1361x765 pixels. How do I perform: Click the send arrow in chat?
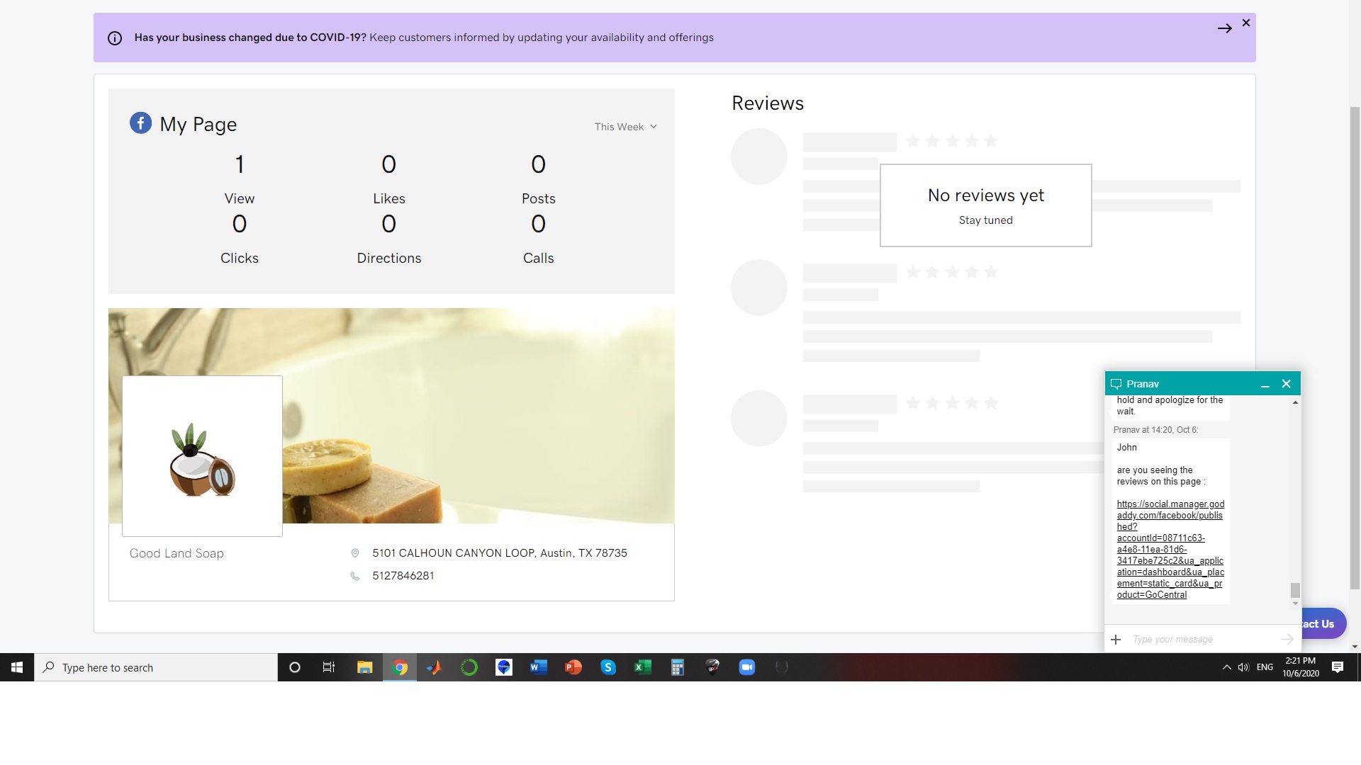pos(1287,640)
